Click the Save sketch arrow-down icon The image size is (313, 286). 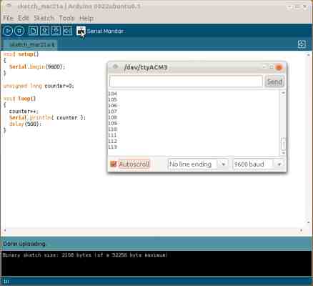[56, 31]
